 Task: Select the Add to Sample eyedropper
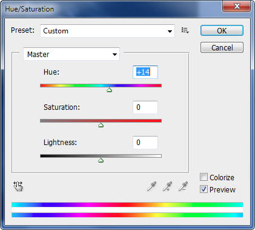[x=167, y=186]
